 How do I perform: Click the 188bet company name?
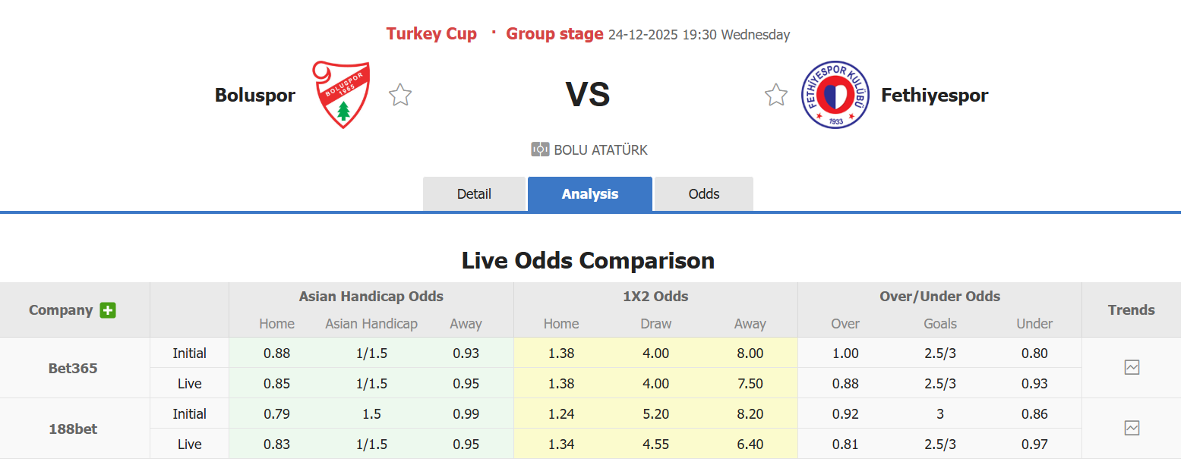coord(73,428)
